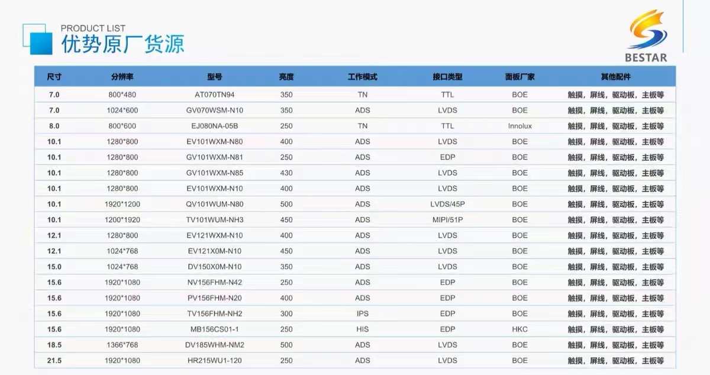The width and height of the screenshot is (710, 375).
Task: Click model cell EJ080NA-05B
Action: point(215,126)
